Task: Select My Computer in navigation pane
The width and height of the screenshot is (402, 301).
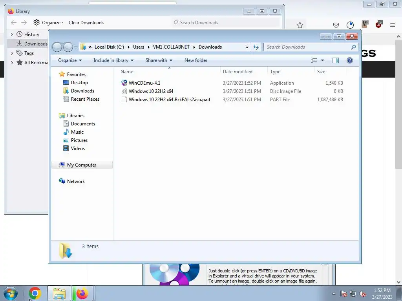Action: [82, 165]
